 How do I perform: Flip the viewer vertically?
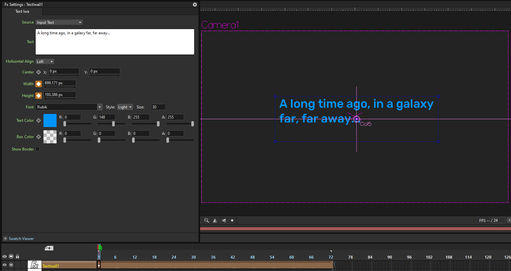224,220
